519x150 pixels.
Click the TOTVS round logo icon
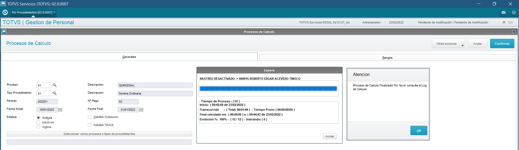pos(5,12)
